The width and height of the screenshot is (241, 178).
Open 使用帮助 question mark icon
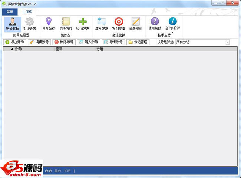coord(155,24)
